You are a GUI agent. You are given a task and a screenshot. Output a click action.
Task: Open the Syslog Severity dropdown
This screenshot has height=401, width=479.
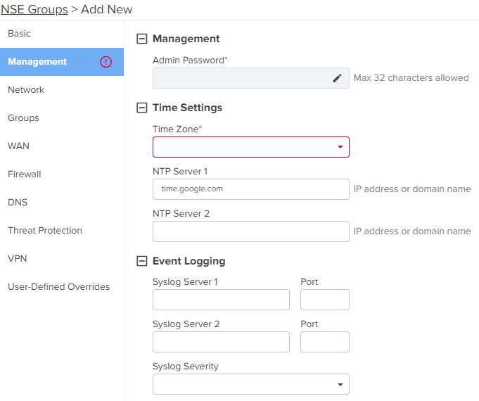pyautogui.click(x=251, y=384)
